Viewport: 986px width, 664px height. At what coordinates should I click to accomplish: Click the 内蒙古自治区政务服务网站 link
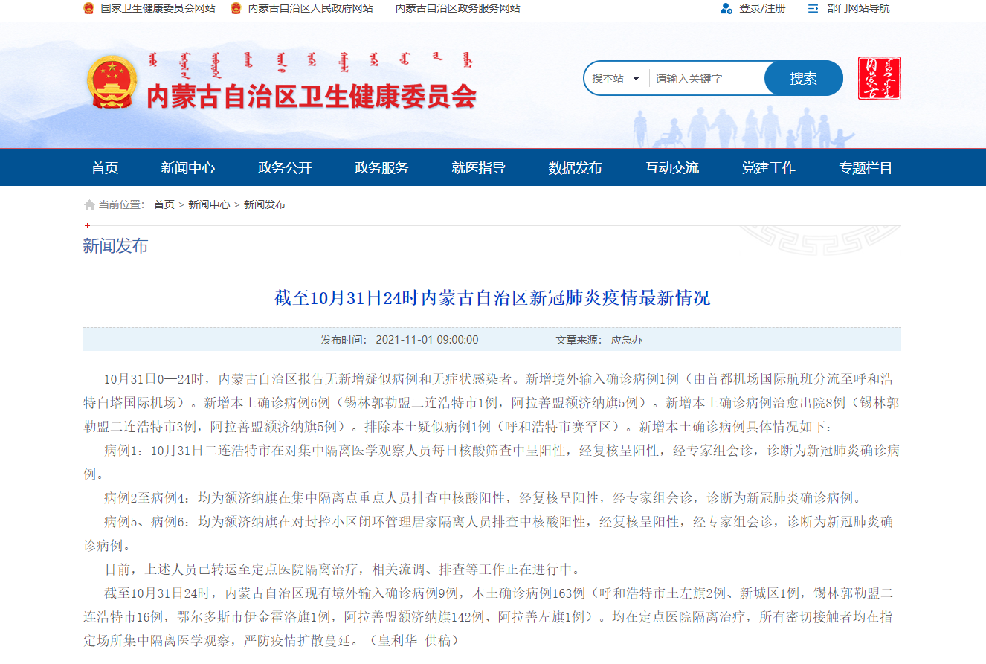[x=457, y=9]
